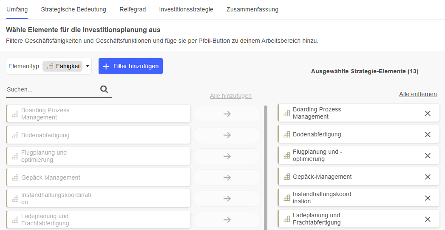Image resolution: width=445 pixels, height=230 pixels.
Task: Click arrow to add Boarding Prozess Management
Action: 227,114
